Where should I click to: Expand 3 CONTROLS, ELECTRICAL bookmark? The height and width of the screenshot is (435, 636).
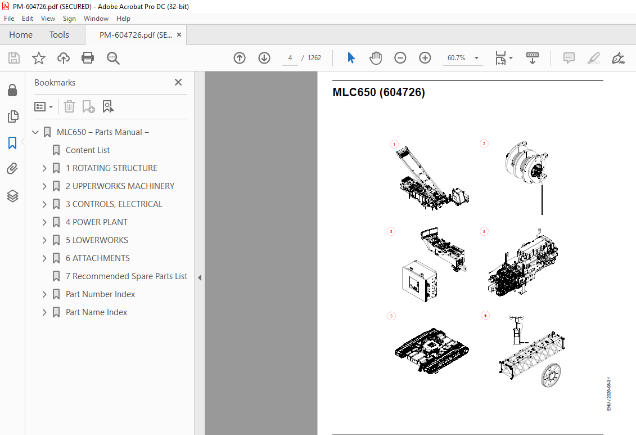pyautogui.click(x=44, y=204)
